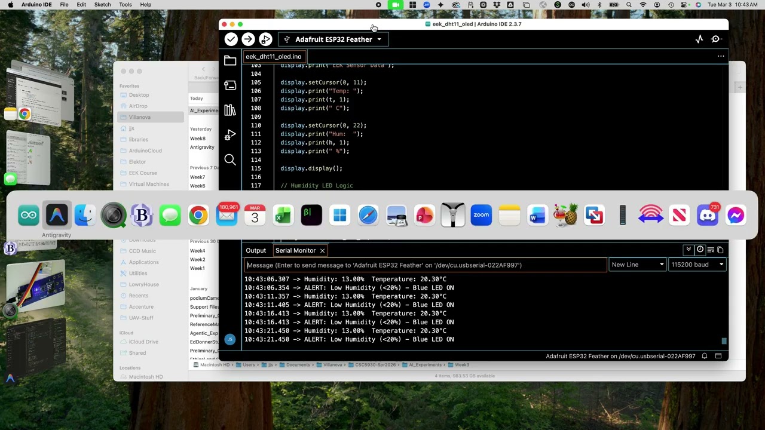Image resolution: width=765 pixels, height=430 pixels.
Task: Select iCloud Drive in Finder sidebar
Action: (143, 342)
